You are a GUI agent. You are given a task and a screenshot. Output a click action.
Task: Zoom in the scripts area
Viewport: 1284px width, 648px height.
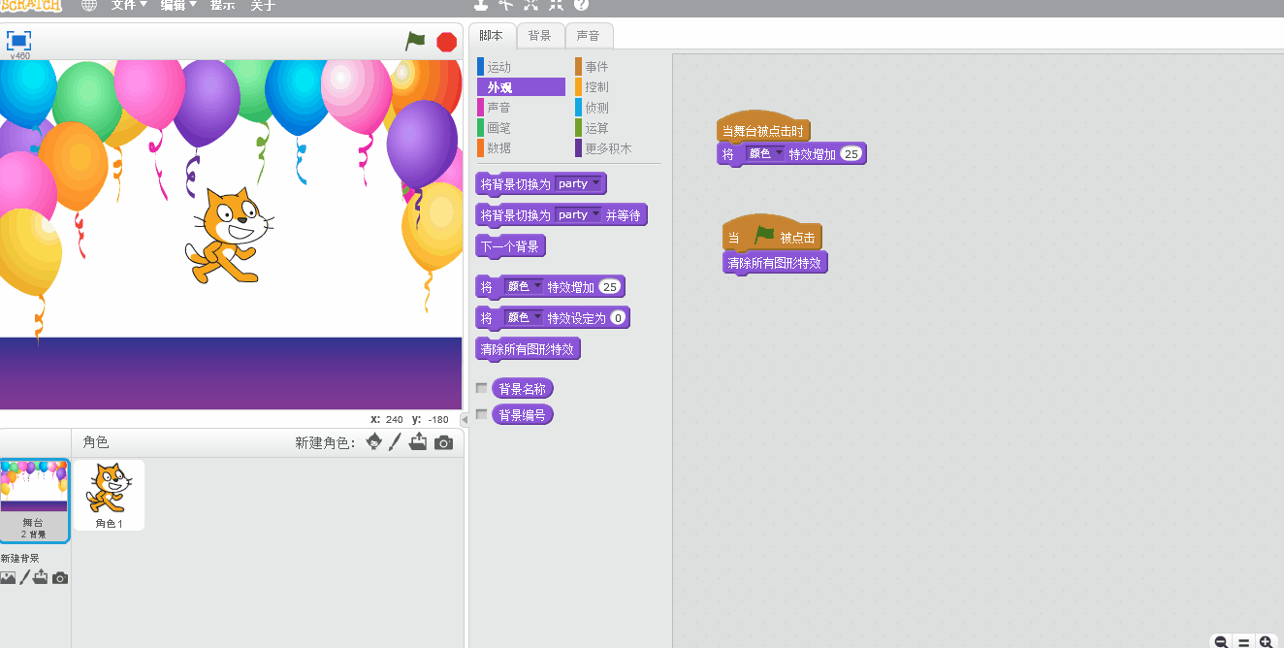1266,642
